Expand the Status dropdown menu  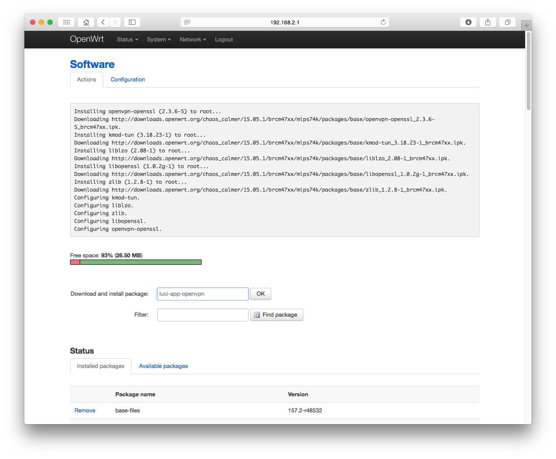coord(127,40)
